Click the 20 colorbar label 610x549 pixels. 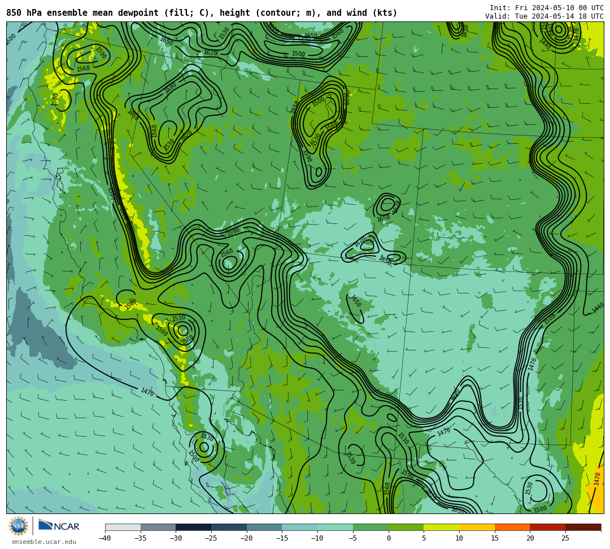click(x=530, y=538)
